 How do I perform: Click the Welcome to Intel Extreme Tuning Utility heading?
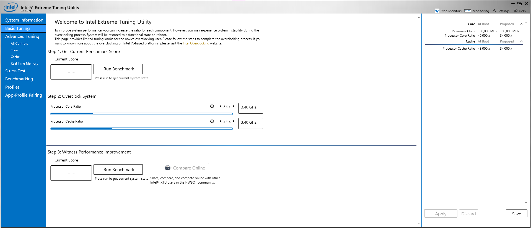tap(103, 22)
